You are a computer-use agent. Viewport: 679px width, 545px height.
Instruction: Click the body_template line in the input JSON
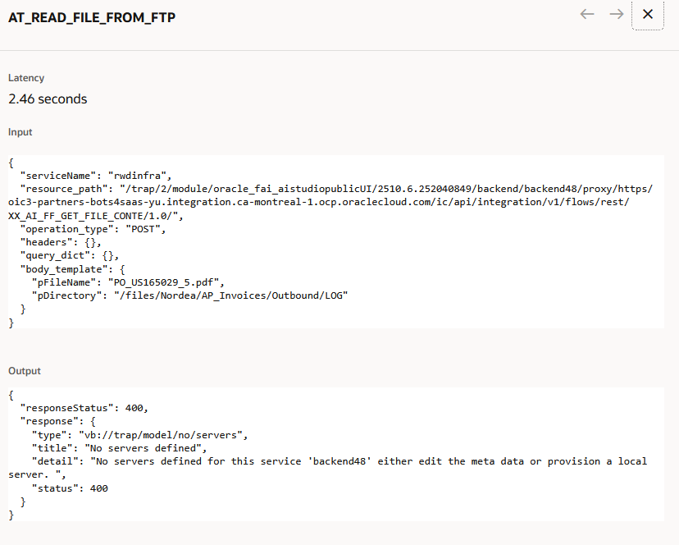tap(72, 269)
